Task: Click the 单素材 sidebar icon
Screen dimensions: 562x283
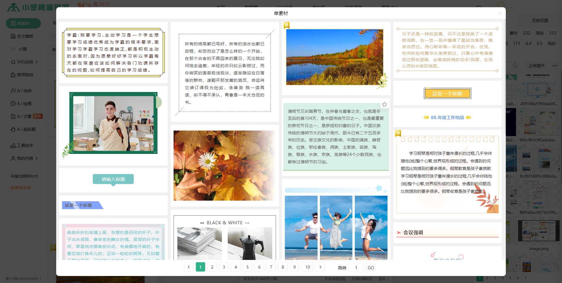Action: click(13, 23)
